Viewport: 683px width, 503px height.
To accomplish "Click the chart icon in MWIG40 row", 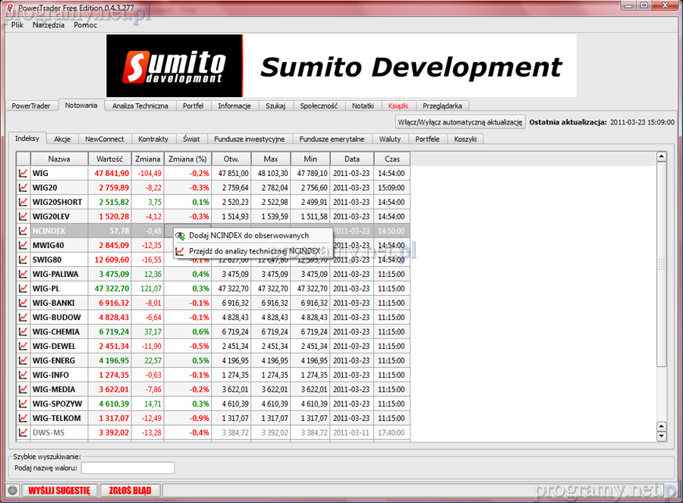I will pyautogui.click(x=24, y=245).
